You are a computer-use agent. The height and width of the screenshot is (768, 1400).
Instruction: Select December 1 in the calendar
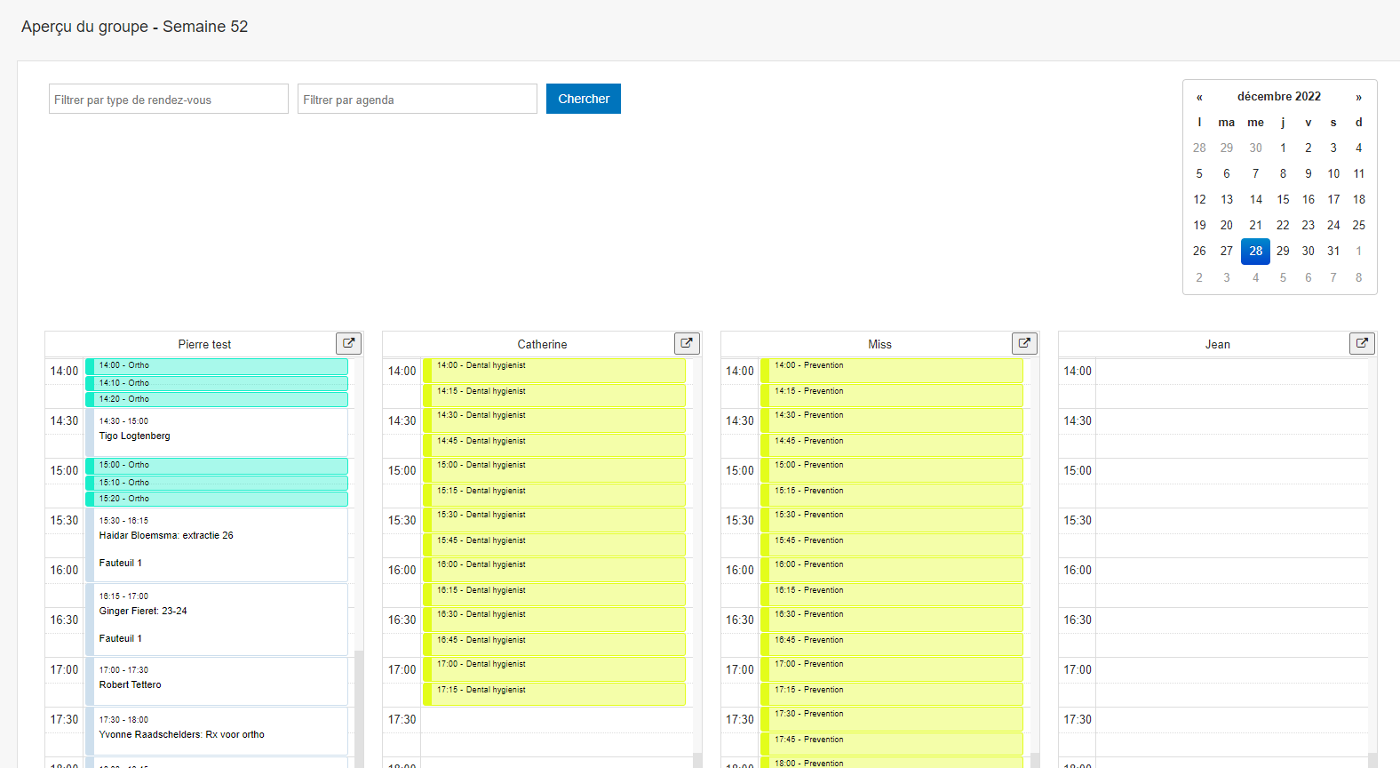click(x=1283, y=148)
